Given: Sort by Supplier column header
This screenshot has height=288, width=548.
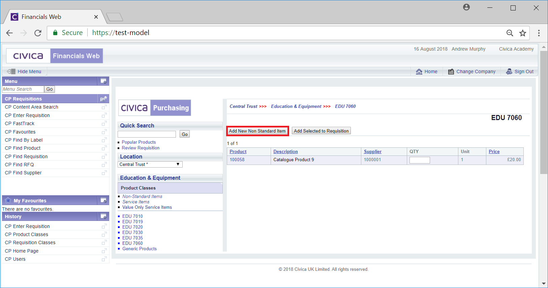Looking at the screenshot, I should (x=373, y=152).
